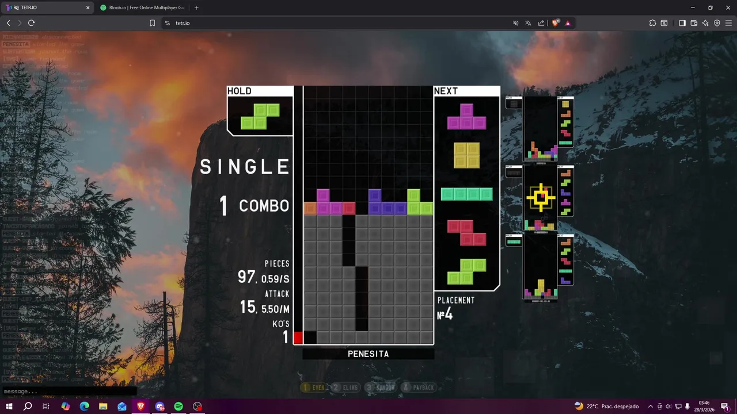Open the weather widget showing 22°C
Screen dimensions: 737x414
tap(607, 407)
